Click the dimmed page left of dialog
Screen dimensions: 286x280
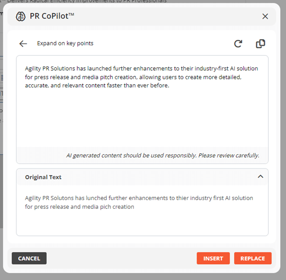[1, 140]
